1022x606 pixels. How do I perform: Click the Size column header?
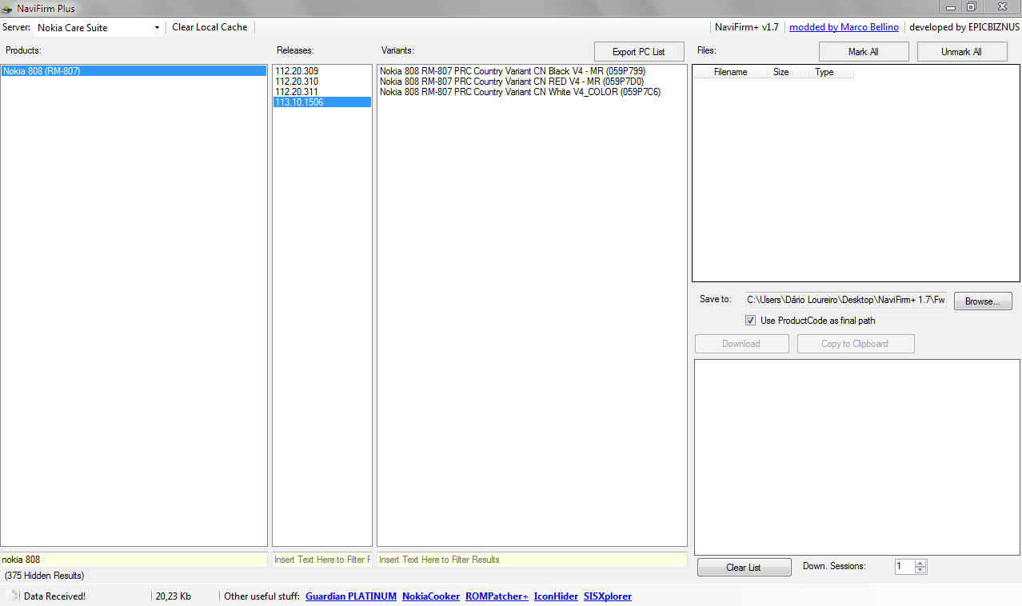[x=788, y=72]
